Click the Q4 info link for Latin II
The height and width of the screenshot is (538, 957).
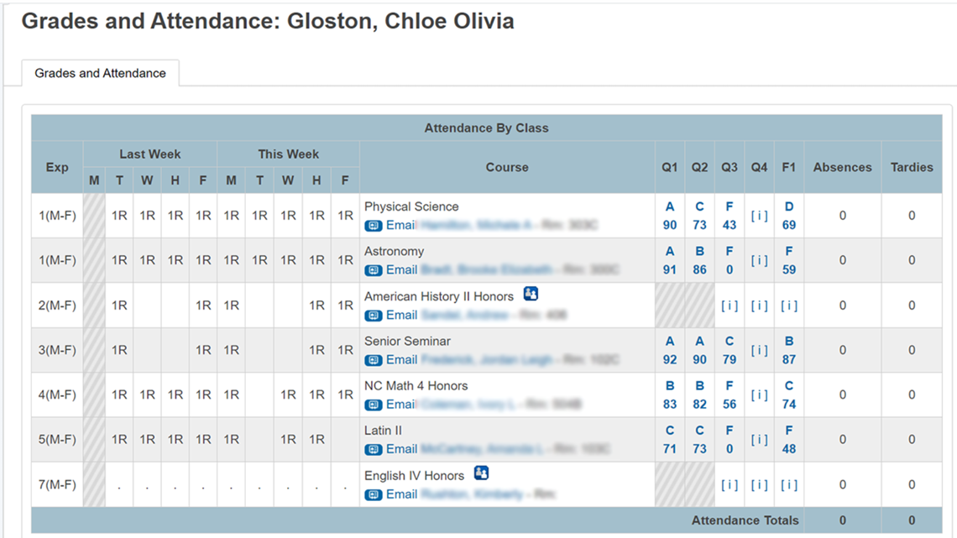click(x=759, y=440)
